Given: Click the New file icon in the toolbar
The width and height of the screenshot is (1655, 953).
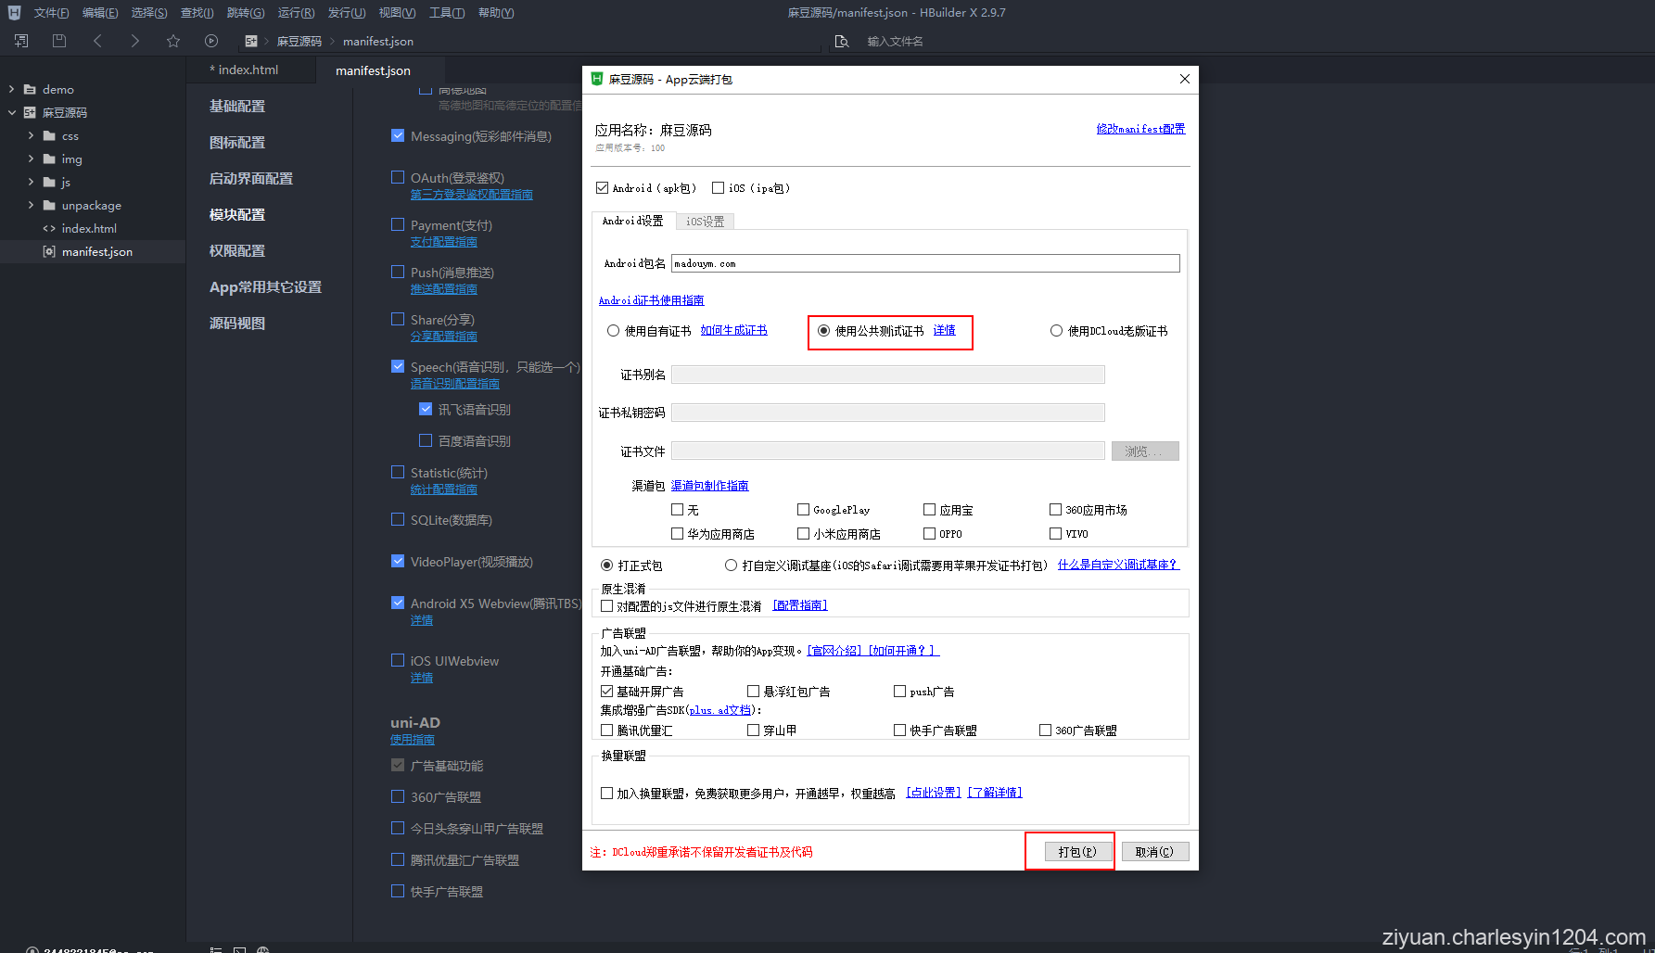Looking at the screenshot, I should [x=19, y=41].
